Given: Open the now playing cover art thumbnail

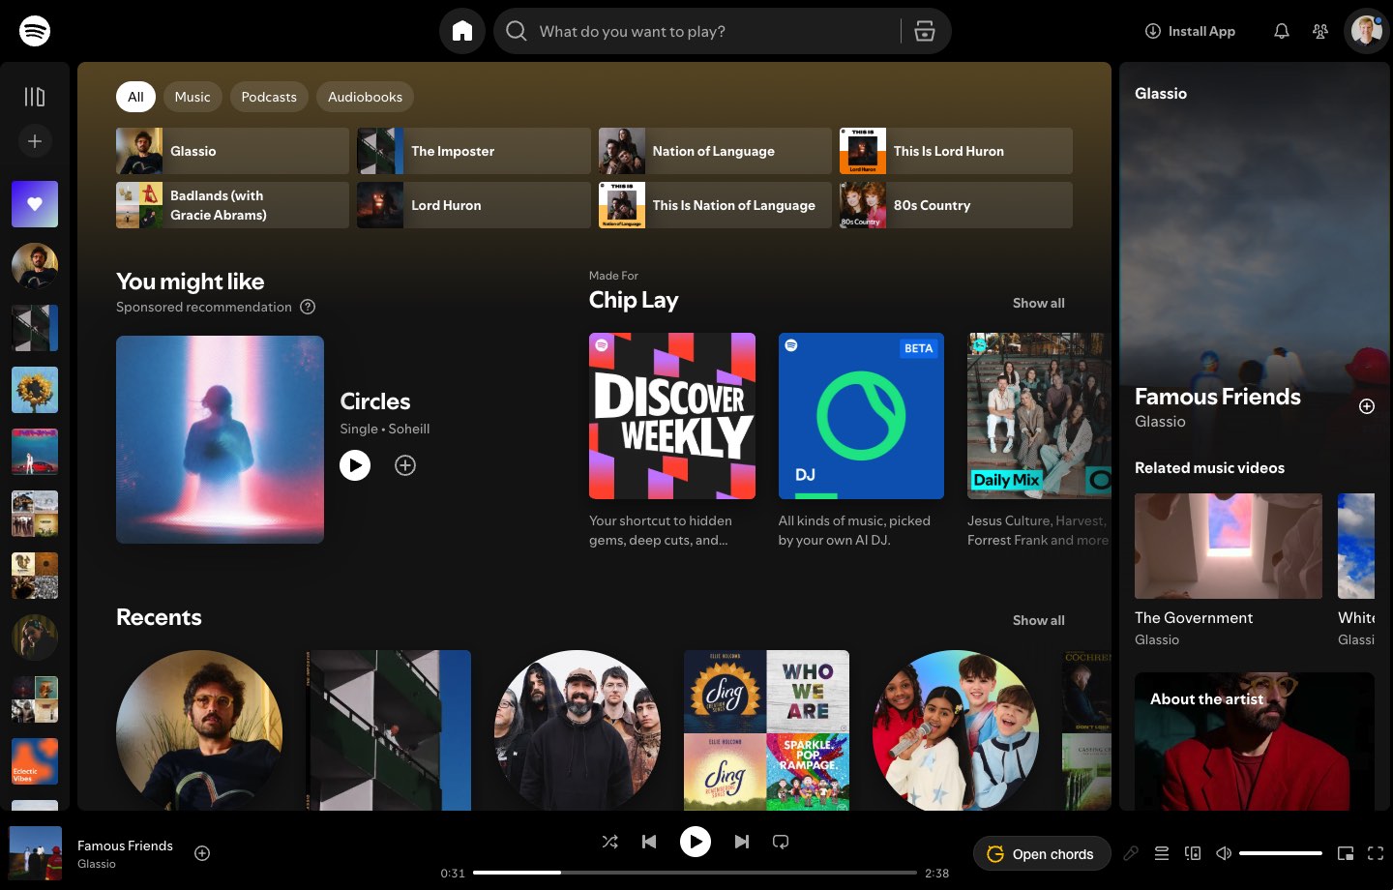Looking at the screenshot, I should pyautogui.click(x=35, y=853).
